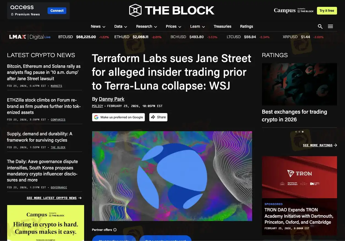Expand the News dropdown menu
Viewport: 345px width, 241px height.
coord(98,26)
